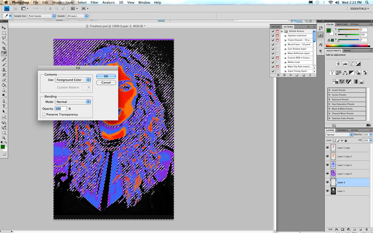Select the Hand tool
The height and width of the screenshot is (233, 373).
pyautogui.click(x=4, y=133)
